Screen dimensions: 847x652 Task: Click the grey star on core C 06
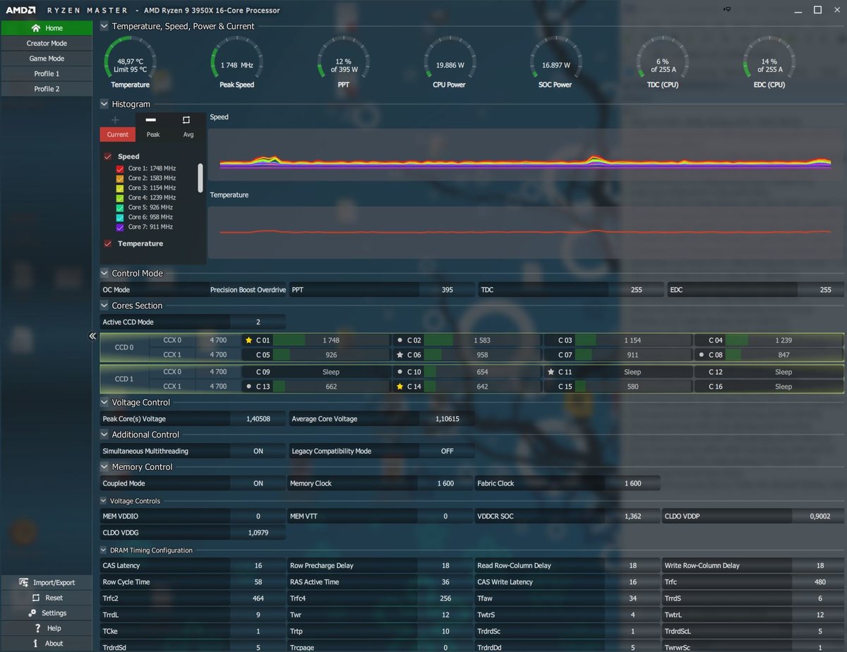point(400,355)
